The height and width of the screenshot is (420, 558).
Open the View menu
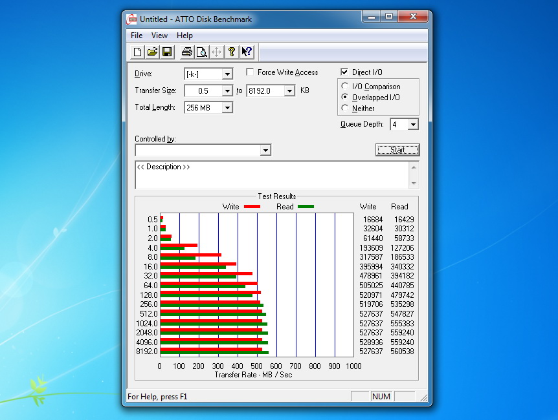tap(159, 36)
